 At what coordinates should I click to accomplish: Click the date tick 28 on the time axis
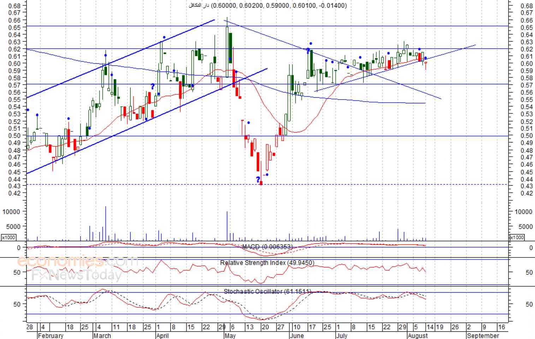coord(30,327)
